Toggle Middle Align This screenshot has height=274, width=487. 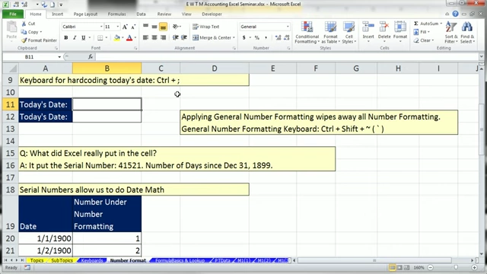click(x=154, y=27)
